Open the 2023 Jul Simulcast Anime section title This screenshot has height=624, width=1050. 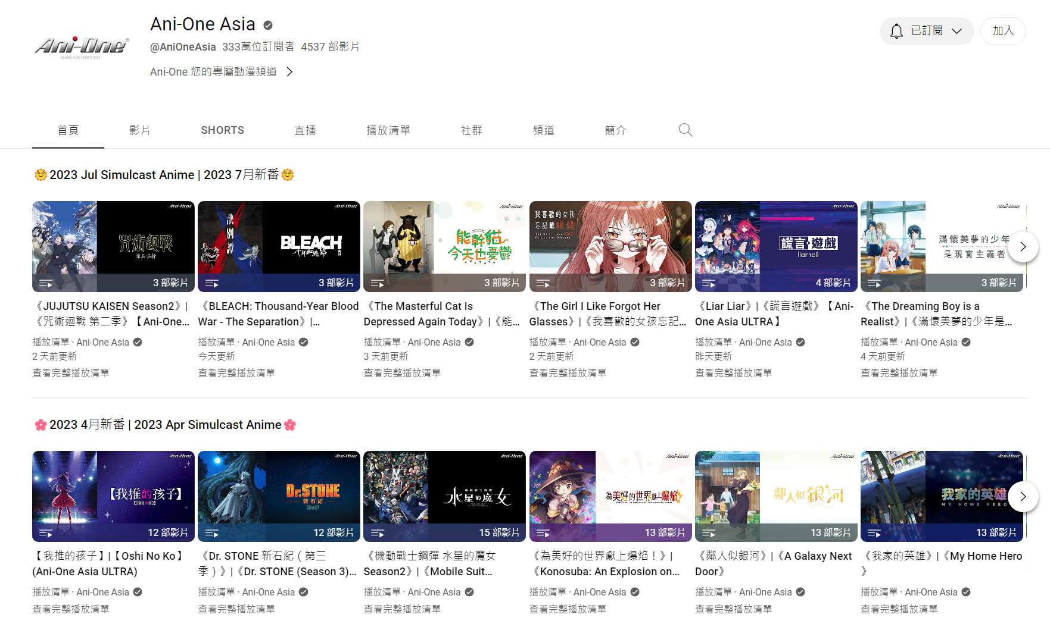point(164,175)
